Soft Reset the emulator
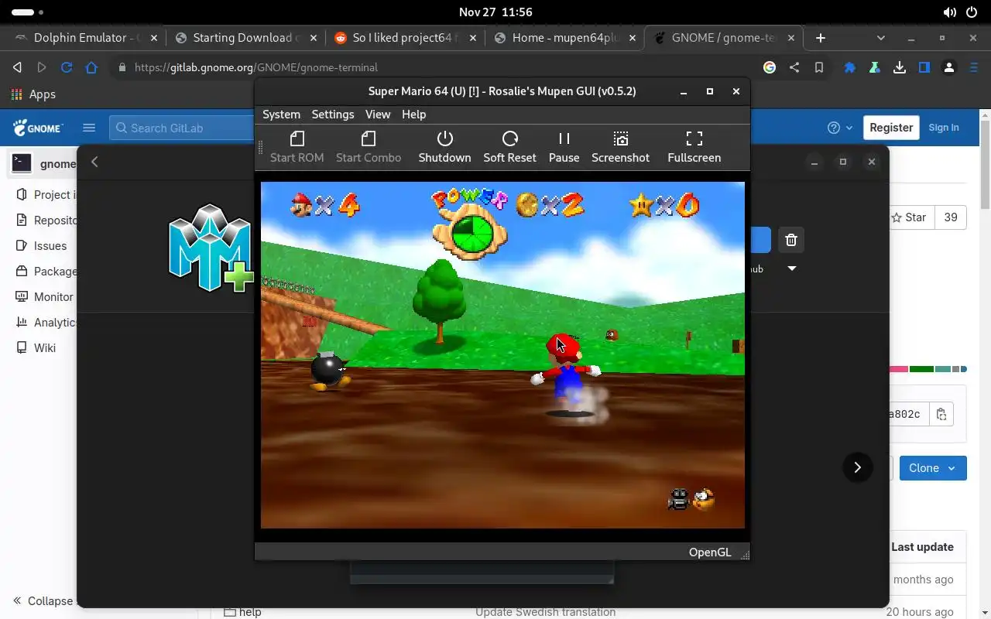The height and width of the screenshot is (619, 991). click(509, 147)
